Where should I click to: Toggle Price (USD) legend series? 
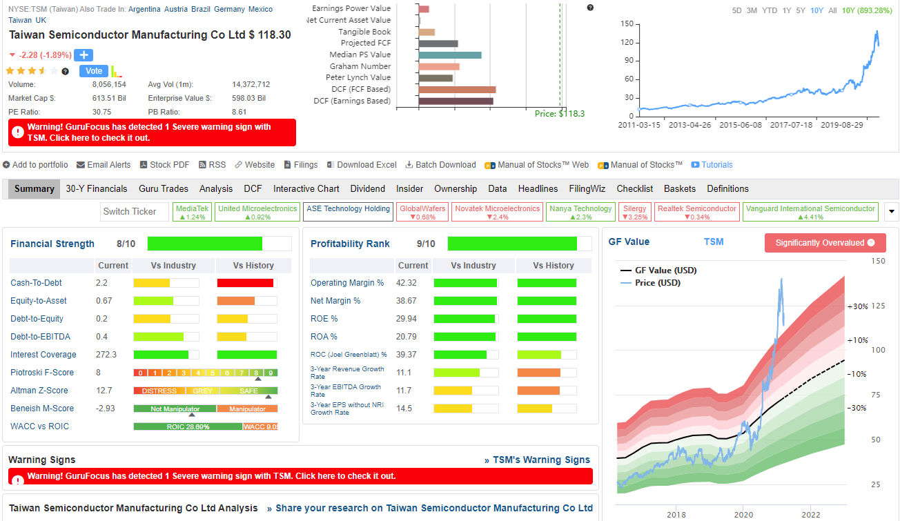(650, 283)
